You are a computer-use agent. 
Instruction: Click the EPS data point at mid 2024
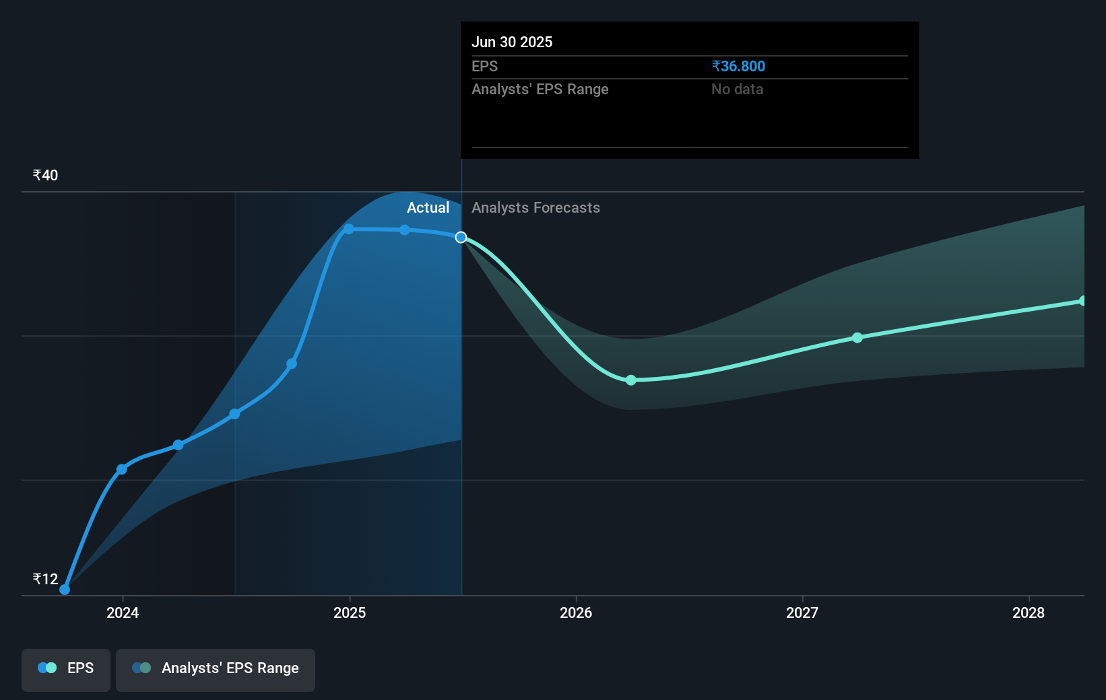[234, 414]
